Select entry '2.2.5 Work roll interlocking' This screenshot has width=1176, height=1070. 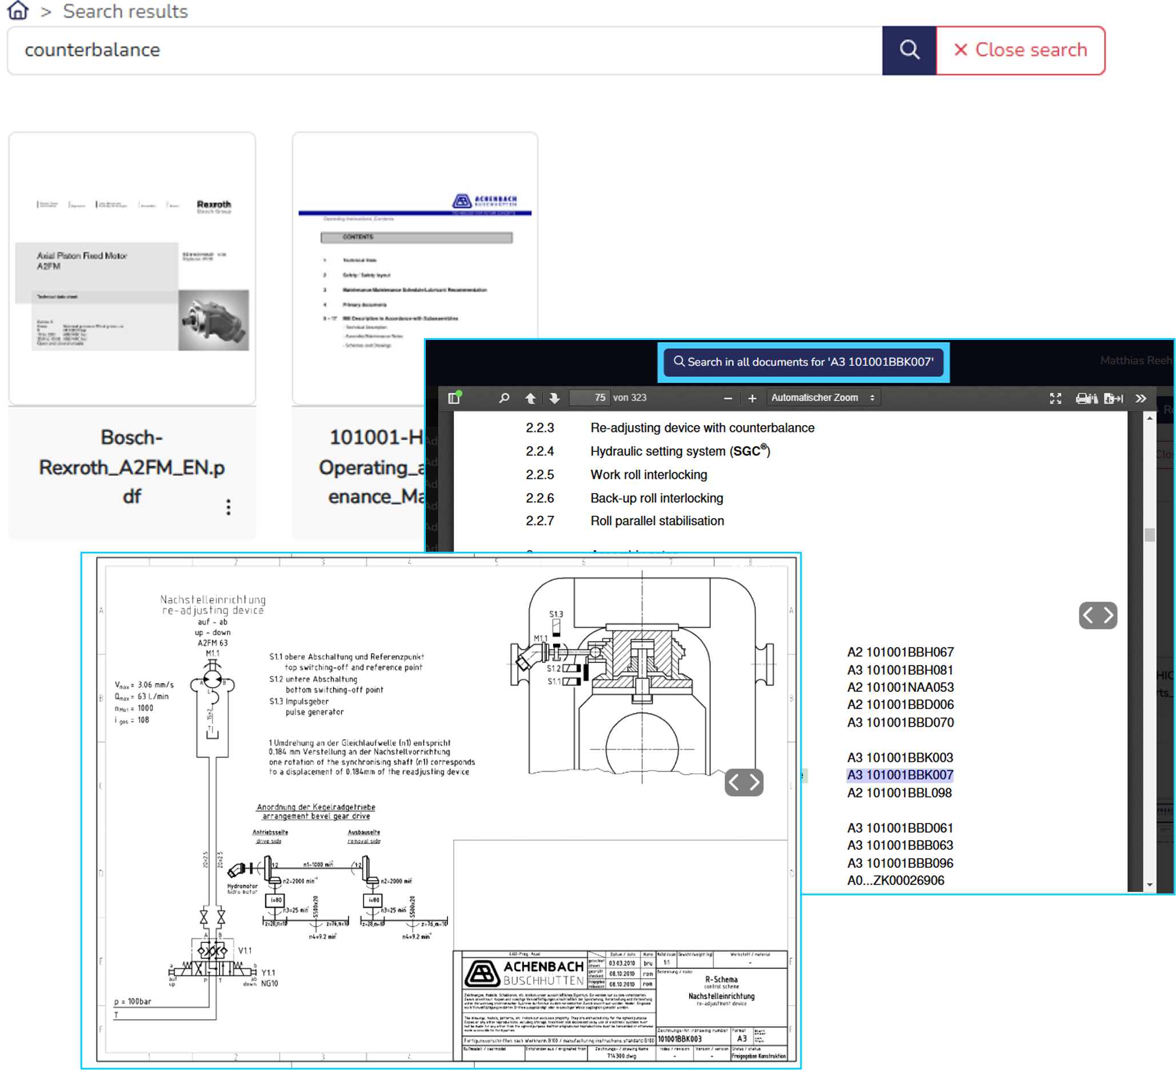pyautogui.click(x=616, y=475)
